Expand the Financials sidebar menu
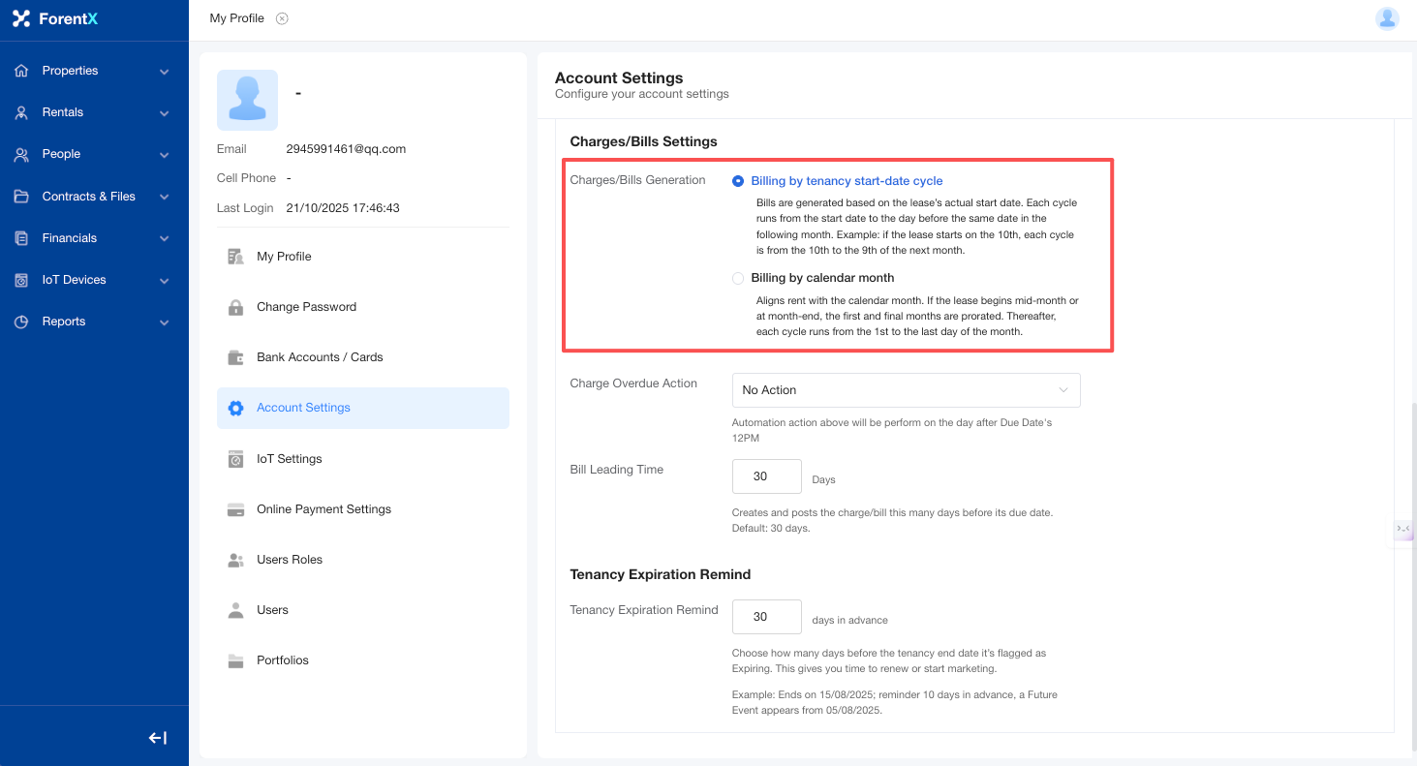The width and height of the screenshot is (1417, 766). (x=94, y=238)
